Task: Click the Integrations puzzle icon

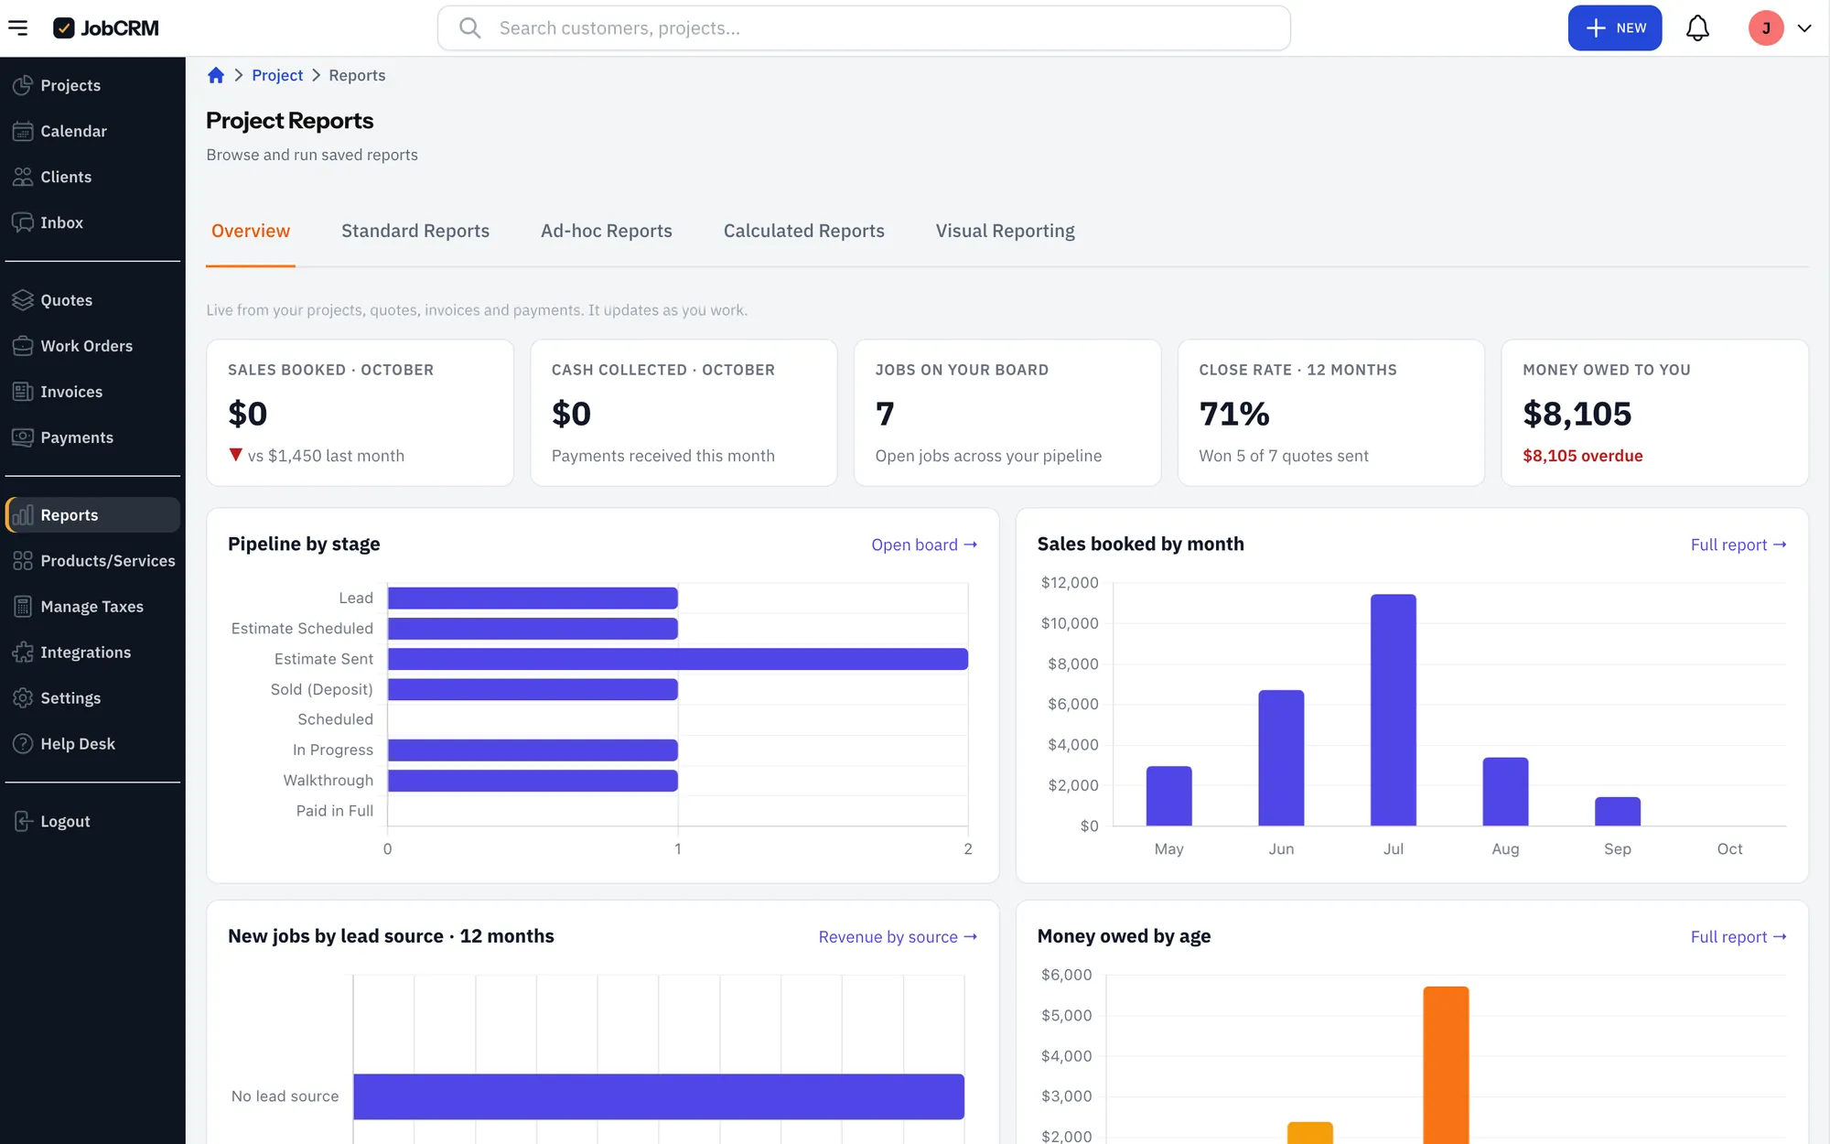Action: (23, 653)
